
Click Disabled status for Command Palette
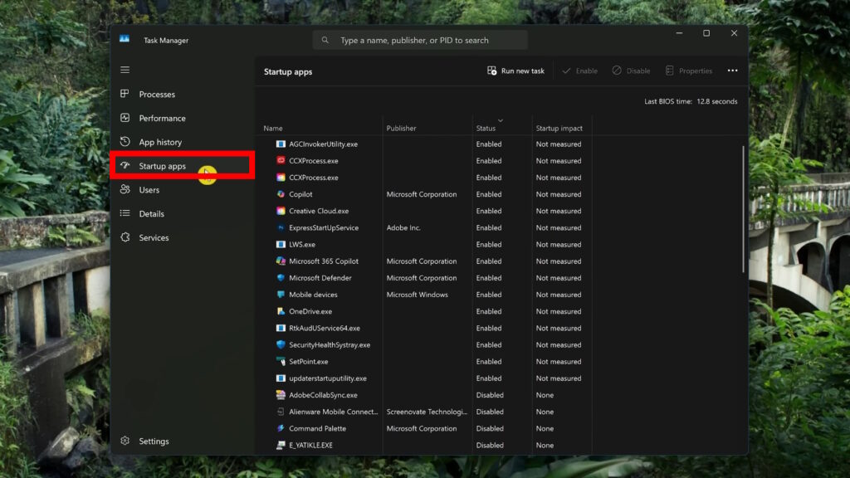tap(490, 429)
